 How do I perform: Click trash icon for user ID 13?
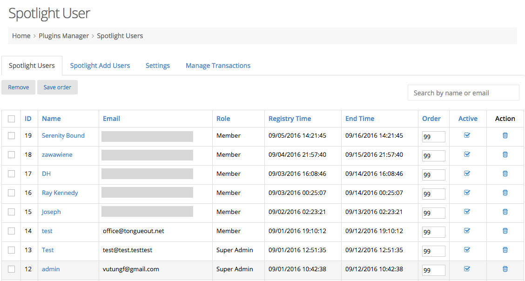505,250
